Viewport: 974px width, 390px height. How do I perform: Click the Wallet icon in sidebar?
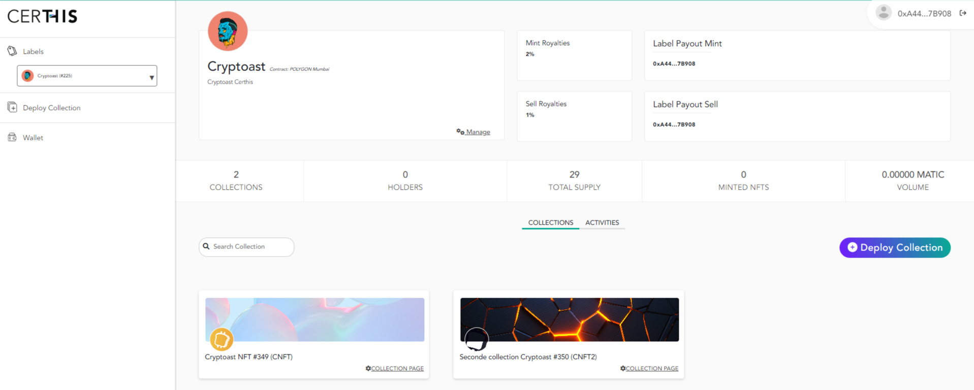click(x=12, y=137)
